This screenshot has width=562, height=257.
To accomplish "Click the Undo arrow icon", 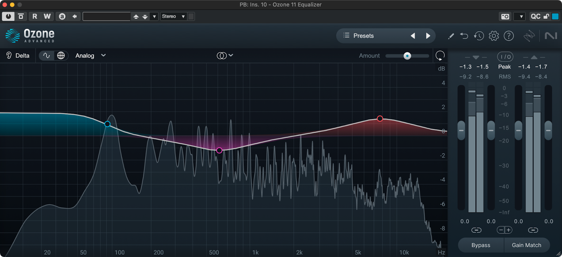I will [x=464, y=36].
